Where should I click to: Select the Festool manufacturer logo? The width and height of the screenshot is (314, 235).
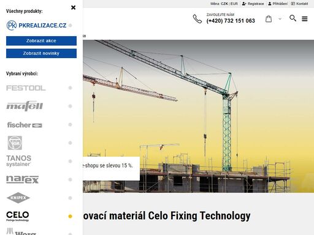[x=26, y=88]
